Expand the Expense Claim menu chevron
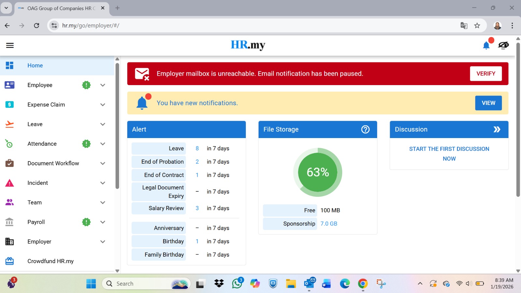This screenshot has height=293, width=521. [103, 105]
